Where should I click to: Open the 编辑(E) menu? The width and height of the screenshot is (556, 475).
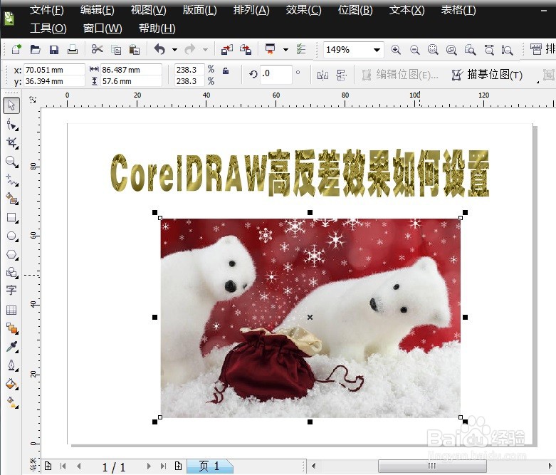tap(97, 10)
